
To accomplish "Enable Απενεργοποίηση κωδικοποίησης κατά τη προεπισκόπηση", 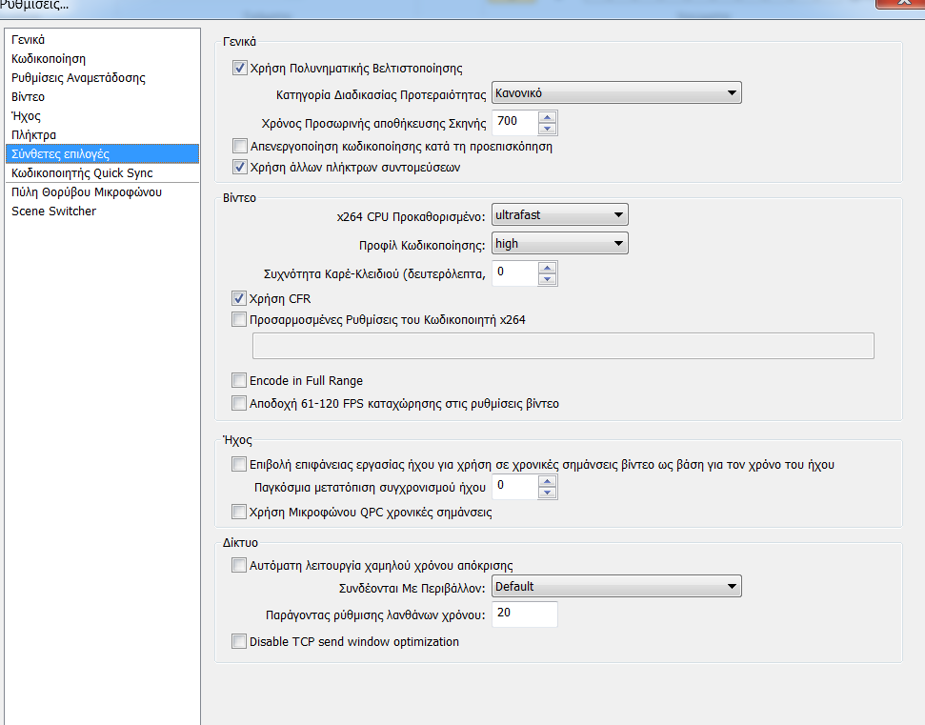I will (239, 146).
